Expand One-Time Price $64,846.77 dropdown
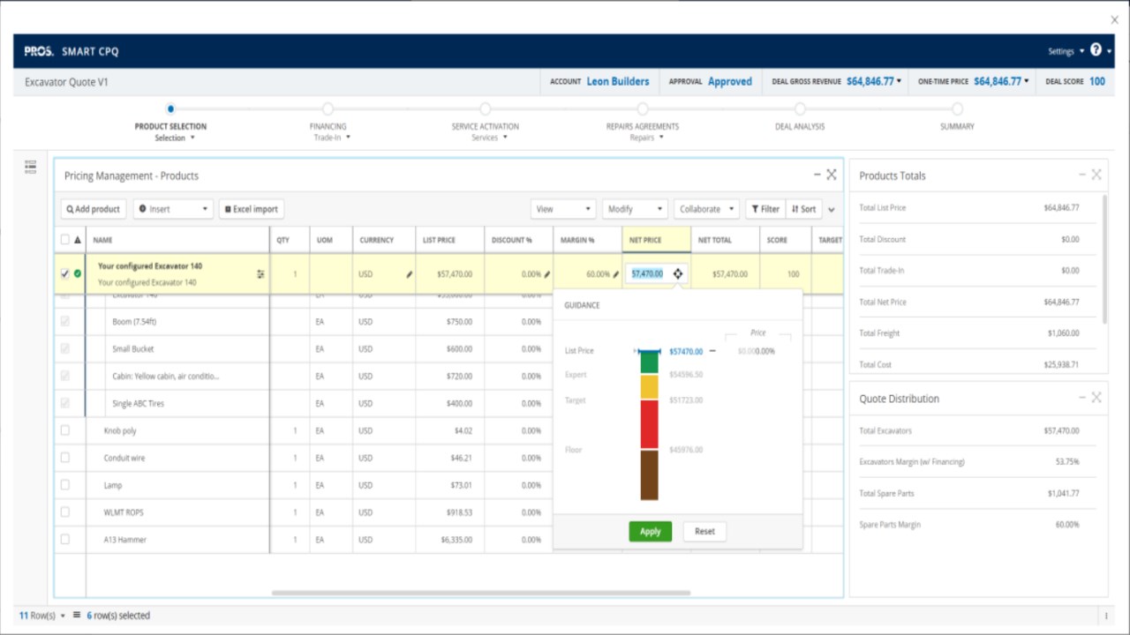1130x635 pixels. pos(1026,81)
